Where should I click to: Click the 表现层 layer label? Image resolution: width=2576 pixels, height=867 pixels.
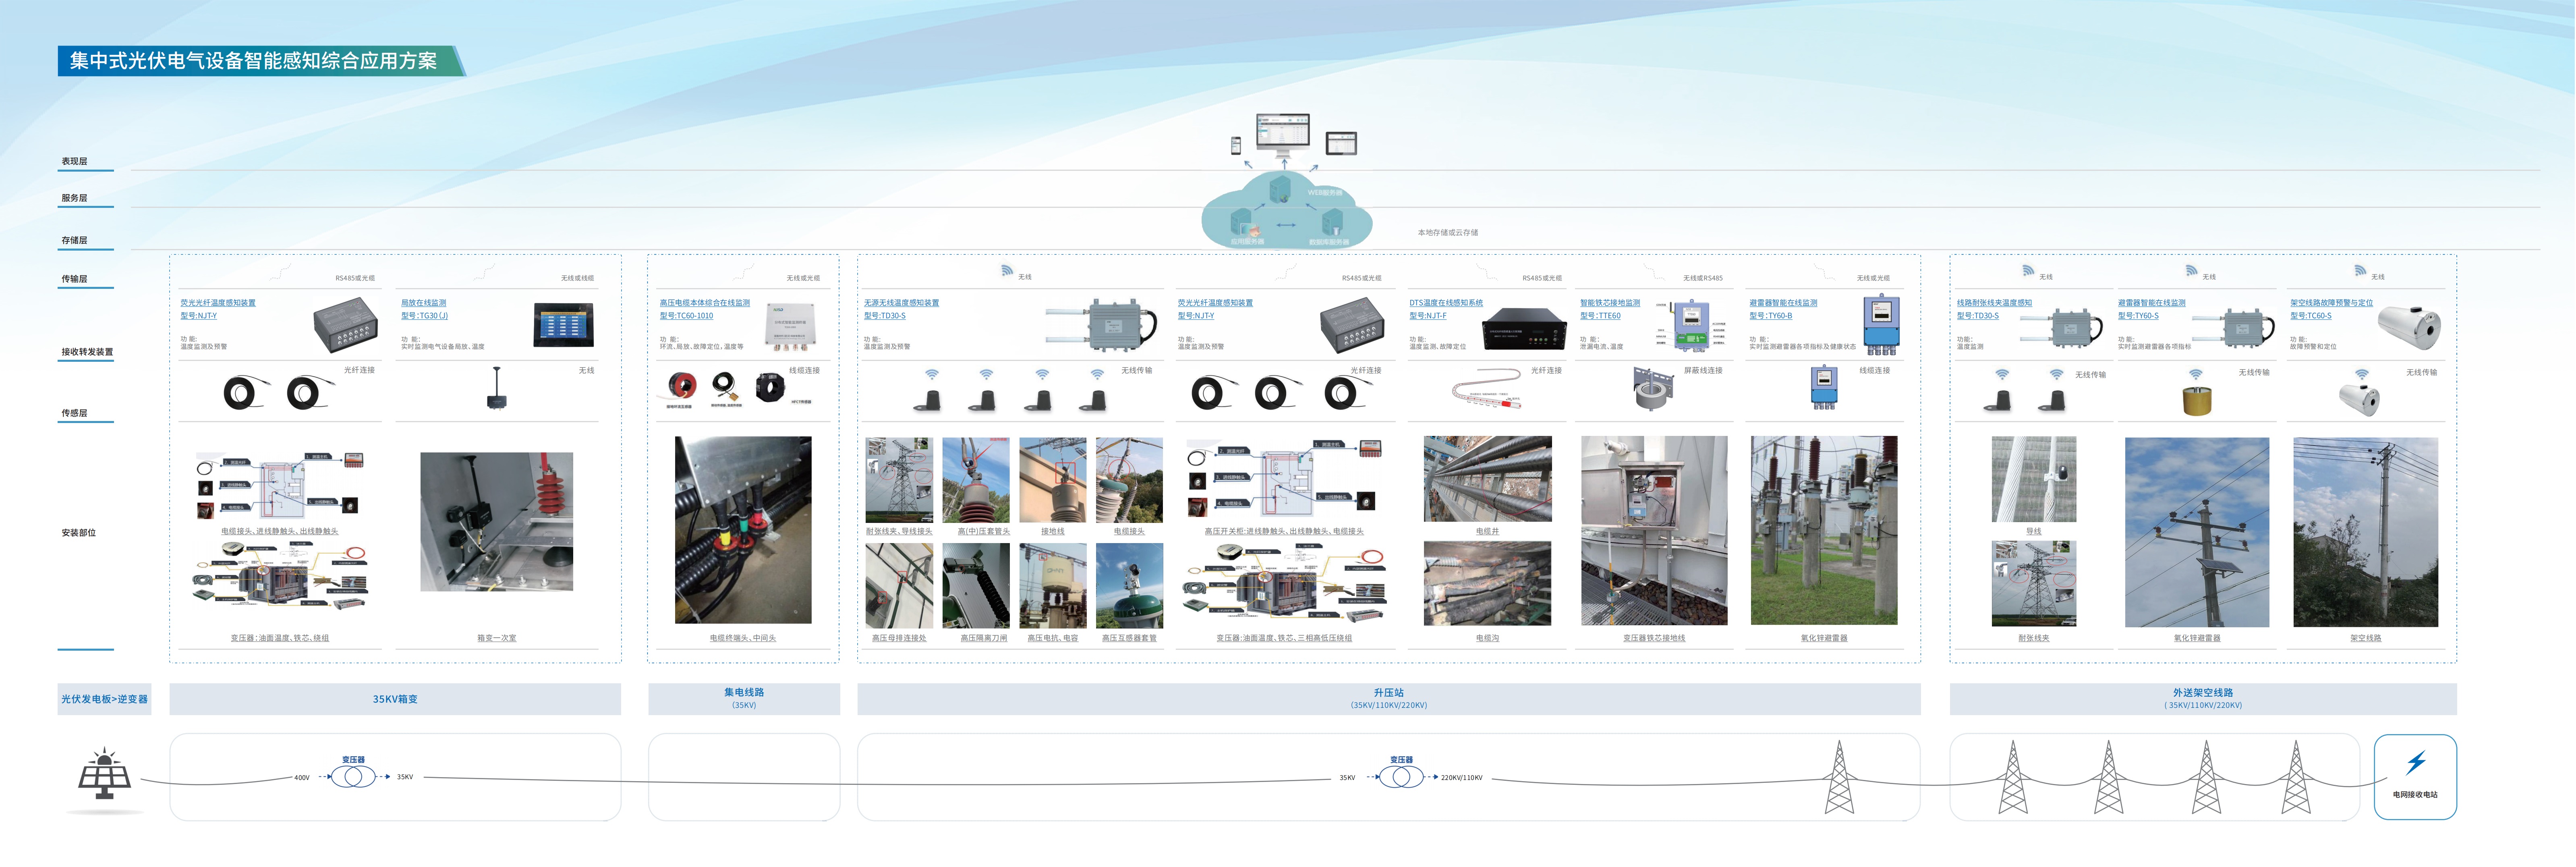[74, 161]
